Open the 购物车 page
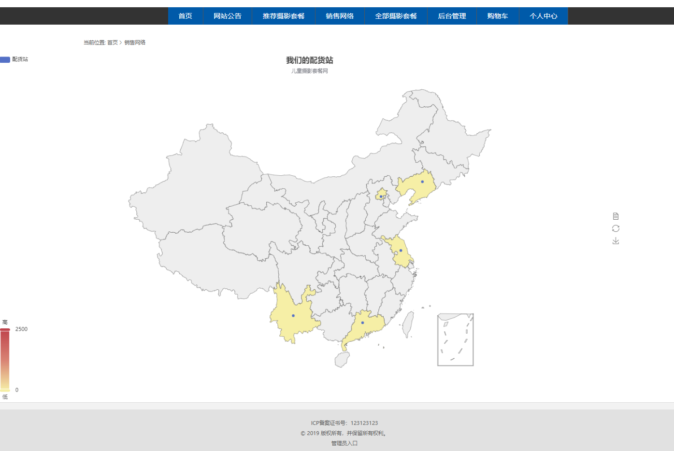 coord(498,16)
